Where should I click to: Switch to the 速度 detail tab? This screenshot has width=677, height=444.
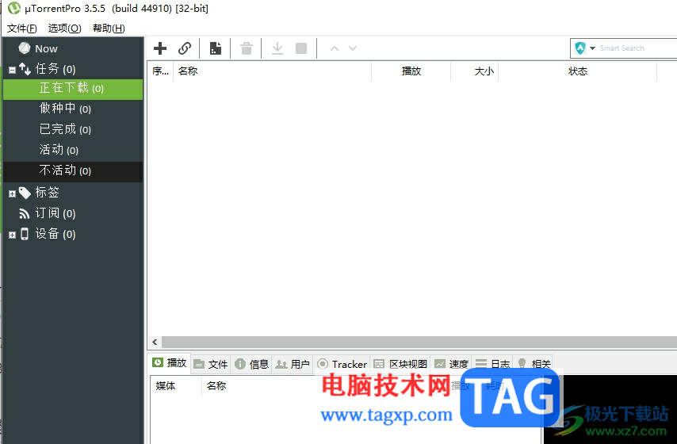coord(451,365)
